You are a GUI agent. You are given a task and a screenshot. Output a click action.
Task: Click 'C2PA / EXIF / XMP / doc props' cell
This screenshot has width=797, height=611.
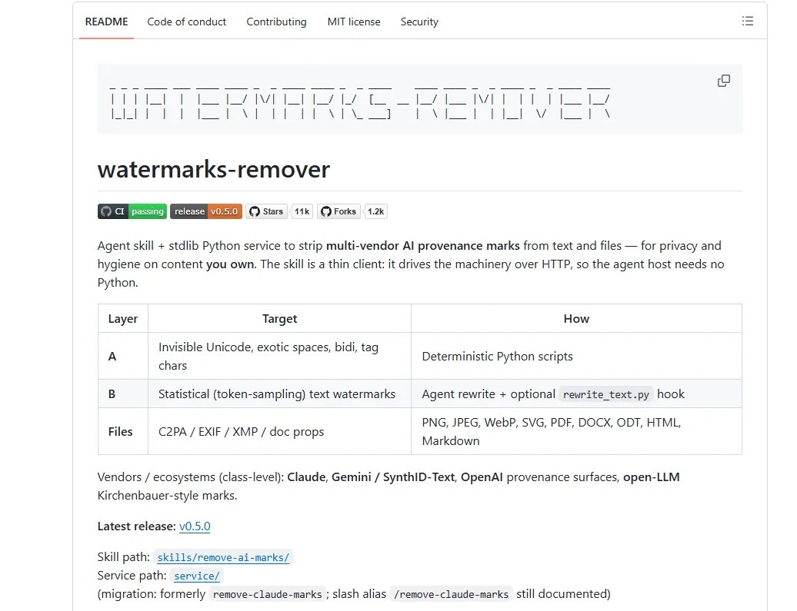[x=279, y=431]
